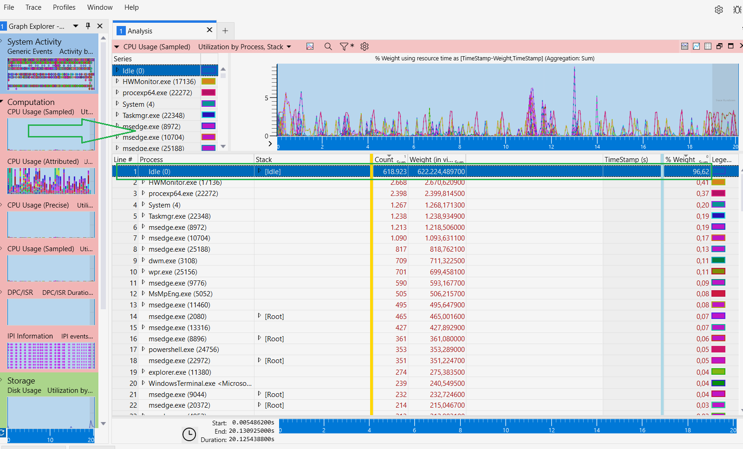Open Utilization by Process, Stack preset dropdown
The image size is (743, 449).
[245, 46]
